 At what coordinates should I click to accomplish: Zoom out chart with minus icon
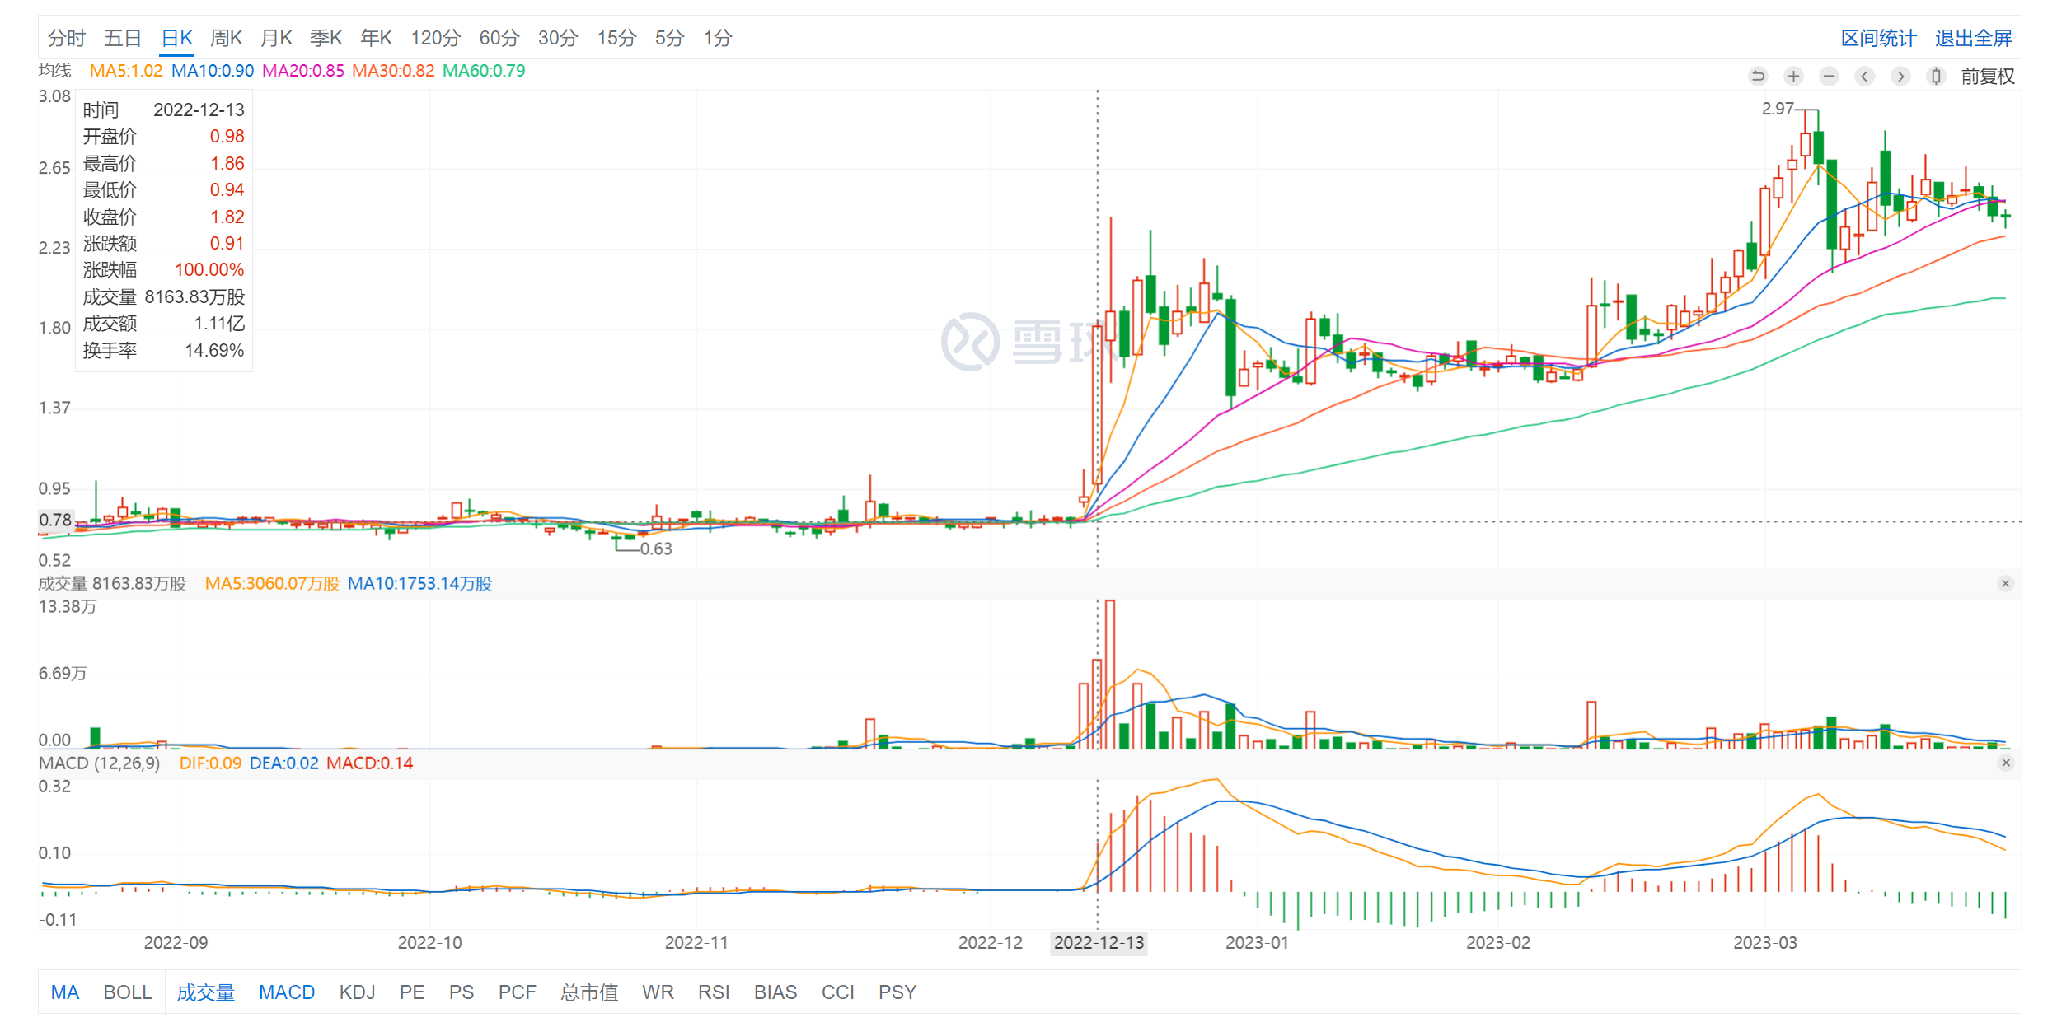click(x=1829, y=77)
